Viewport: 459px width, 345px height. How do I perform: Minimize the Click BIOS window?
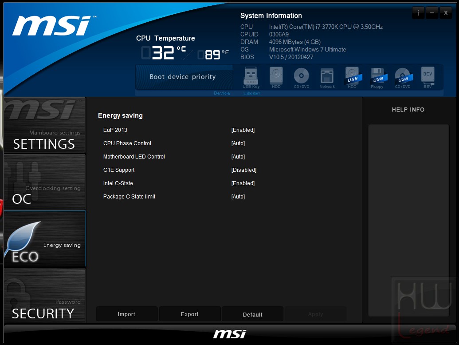432,13
